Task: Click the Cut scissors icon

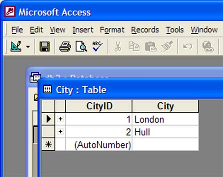Action: [x=118, y=47]
